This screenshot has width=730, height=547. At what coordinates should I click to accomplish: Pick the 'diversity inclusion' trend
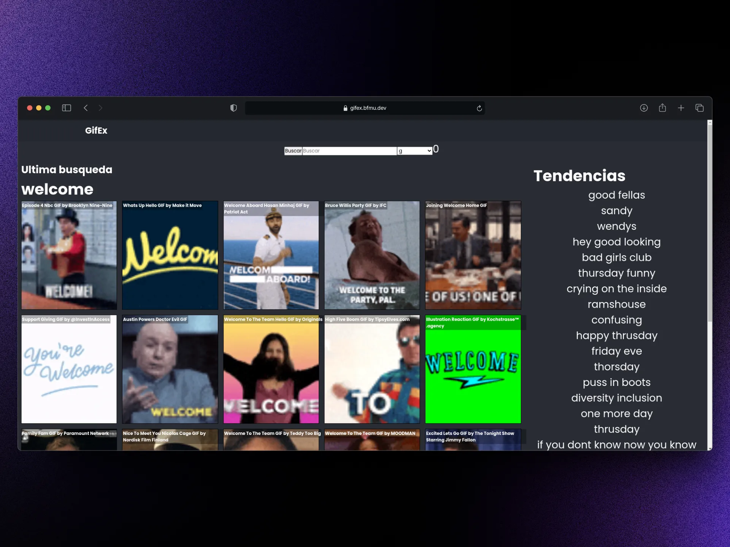(616, 398)
